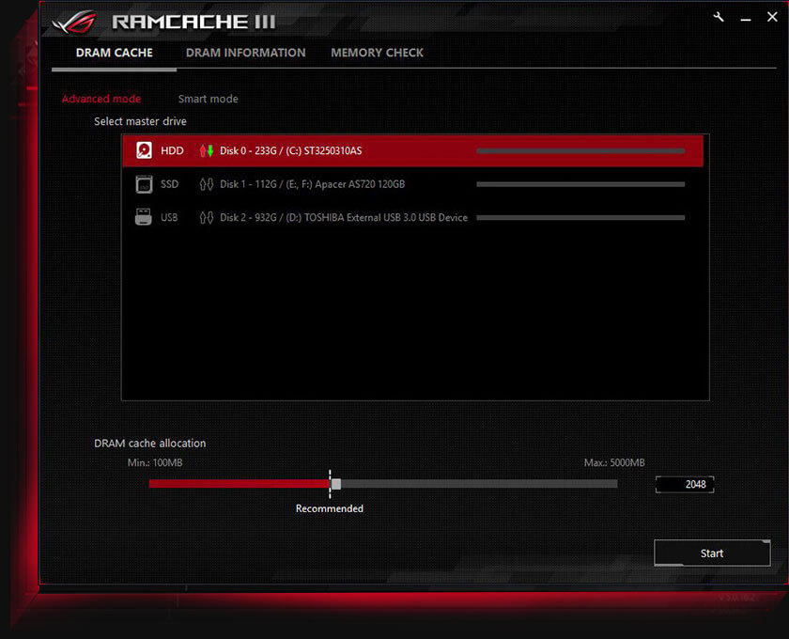Image resolution: width=789 pixels, height=639 pixels.
Task: Open the DRAM INFORMATION tab
Action: tap(245, 53)
